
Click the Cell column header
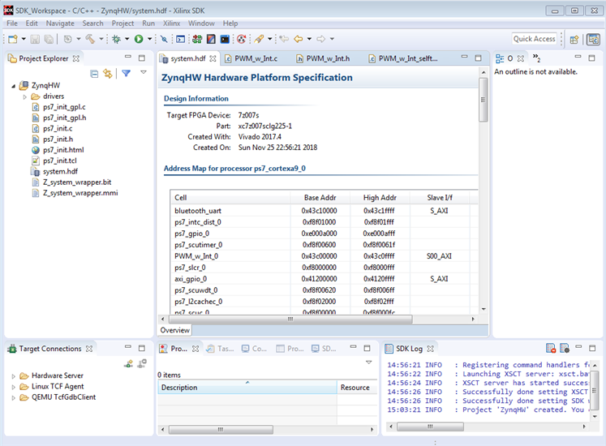pyautogui.click(x=230, y=198)
